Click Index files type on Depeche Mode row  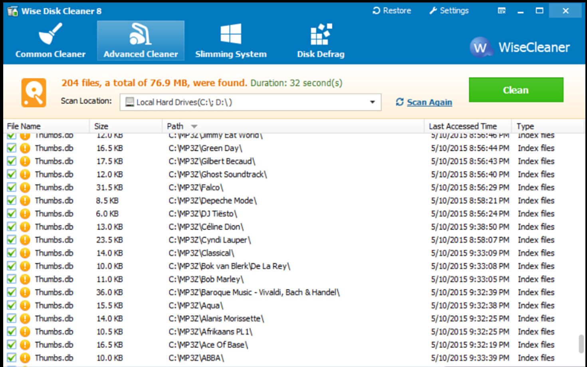point(536,200)
